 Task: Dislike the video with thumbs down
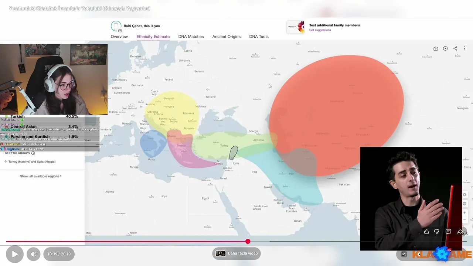tap(436, 232)
